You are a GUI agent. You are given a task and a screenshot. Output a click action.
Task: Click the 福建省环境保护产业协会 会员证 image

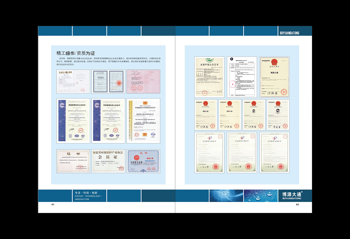pos(108,161)
